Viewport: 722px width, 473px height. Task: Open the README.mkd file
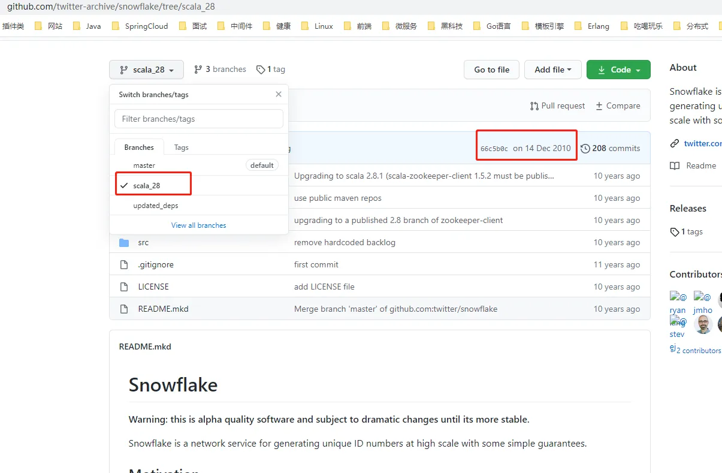pyautogui.click(x=163, y=309)
